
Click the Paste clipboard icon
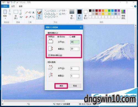[5, 12]
